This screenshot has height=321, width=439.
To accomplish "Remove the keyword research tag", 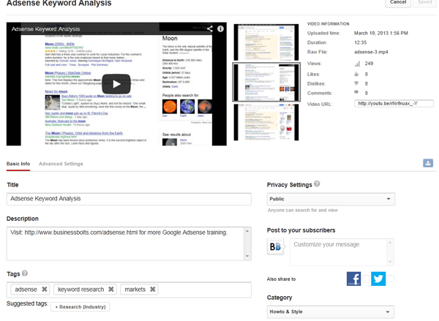I will 111,290.
